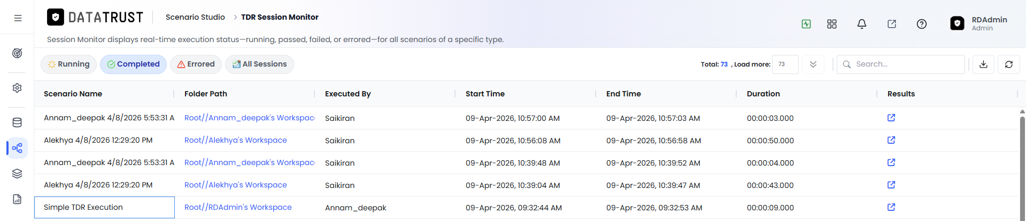Refresh the session monitor table

pos(1009,64)
